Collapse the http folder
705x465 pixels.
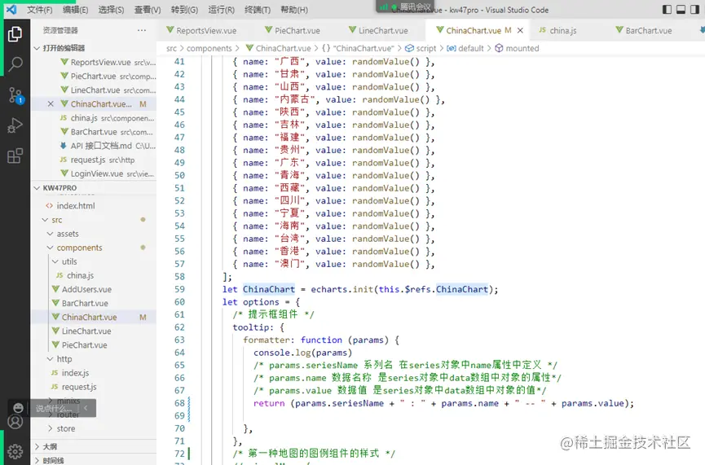coord(64,358)
